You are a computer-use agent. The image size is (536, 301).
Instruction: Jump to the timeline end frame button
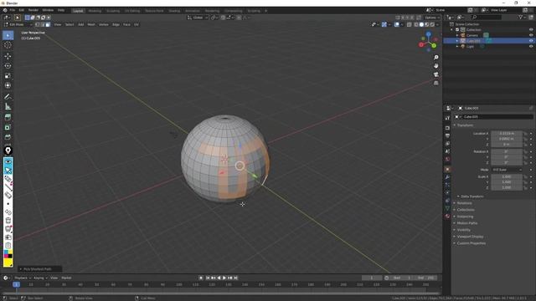pos(235,278)
